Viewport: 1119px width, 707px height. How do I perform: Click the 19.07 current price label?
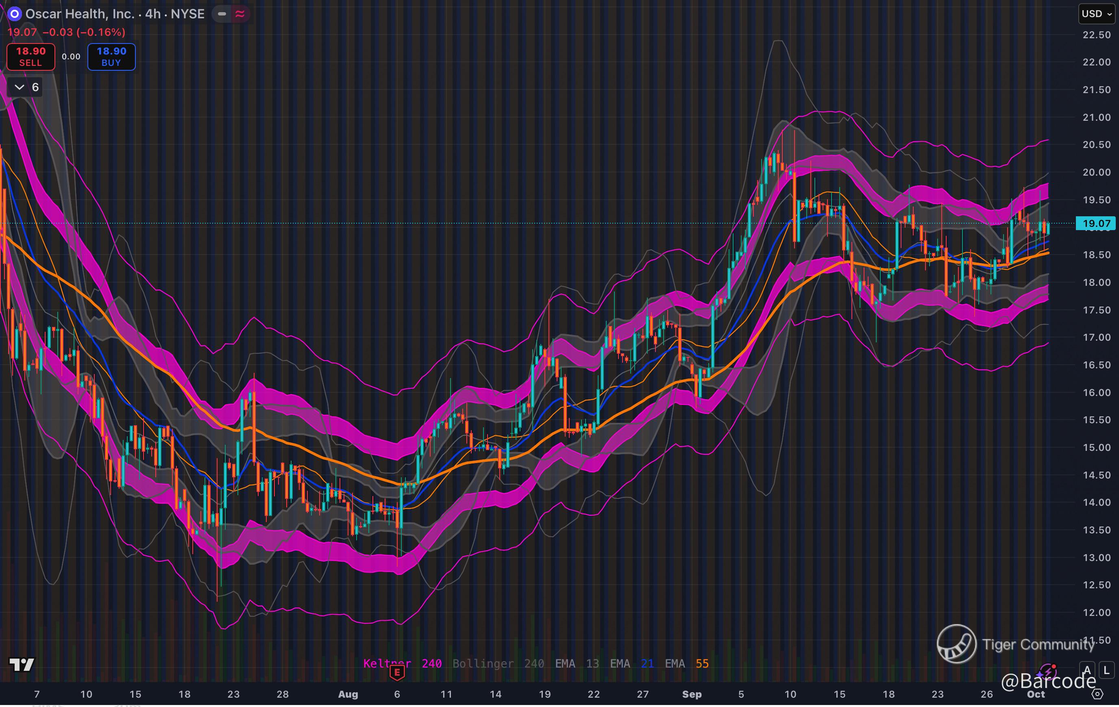coord(1096,224)
